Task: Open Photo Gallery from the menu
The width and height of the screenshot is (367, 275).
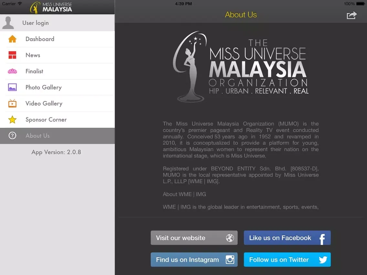Action: pos(58,87)
